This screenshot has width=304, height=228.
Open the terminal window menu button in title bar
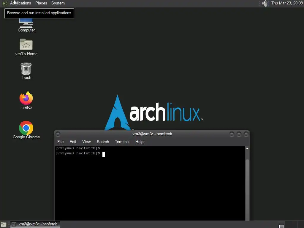58,134
